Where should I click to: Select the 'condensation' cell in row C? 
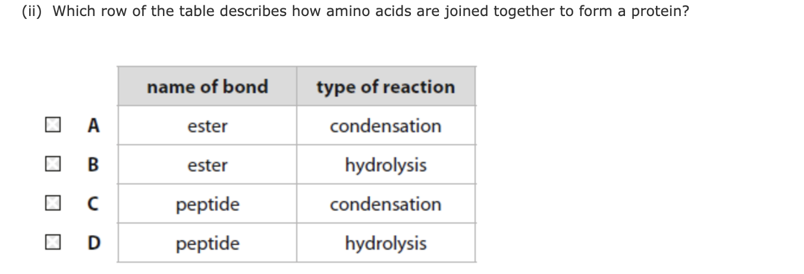pyautogui.click(x=385, y=204)
